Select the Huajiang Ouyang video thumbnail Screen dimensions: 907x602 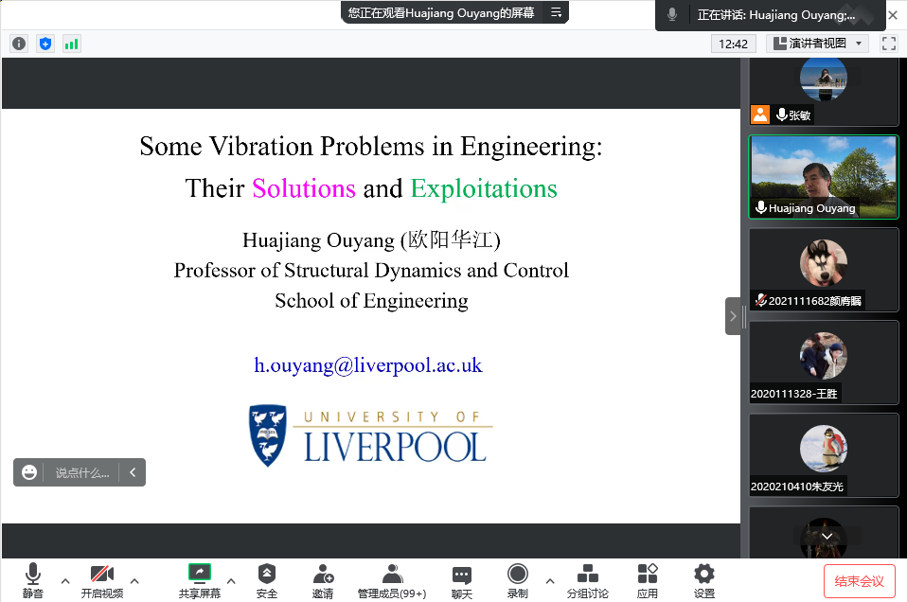click(x=823, y=177)
